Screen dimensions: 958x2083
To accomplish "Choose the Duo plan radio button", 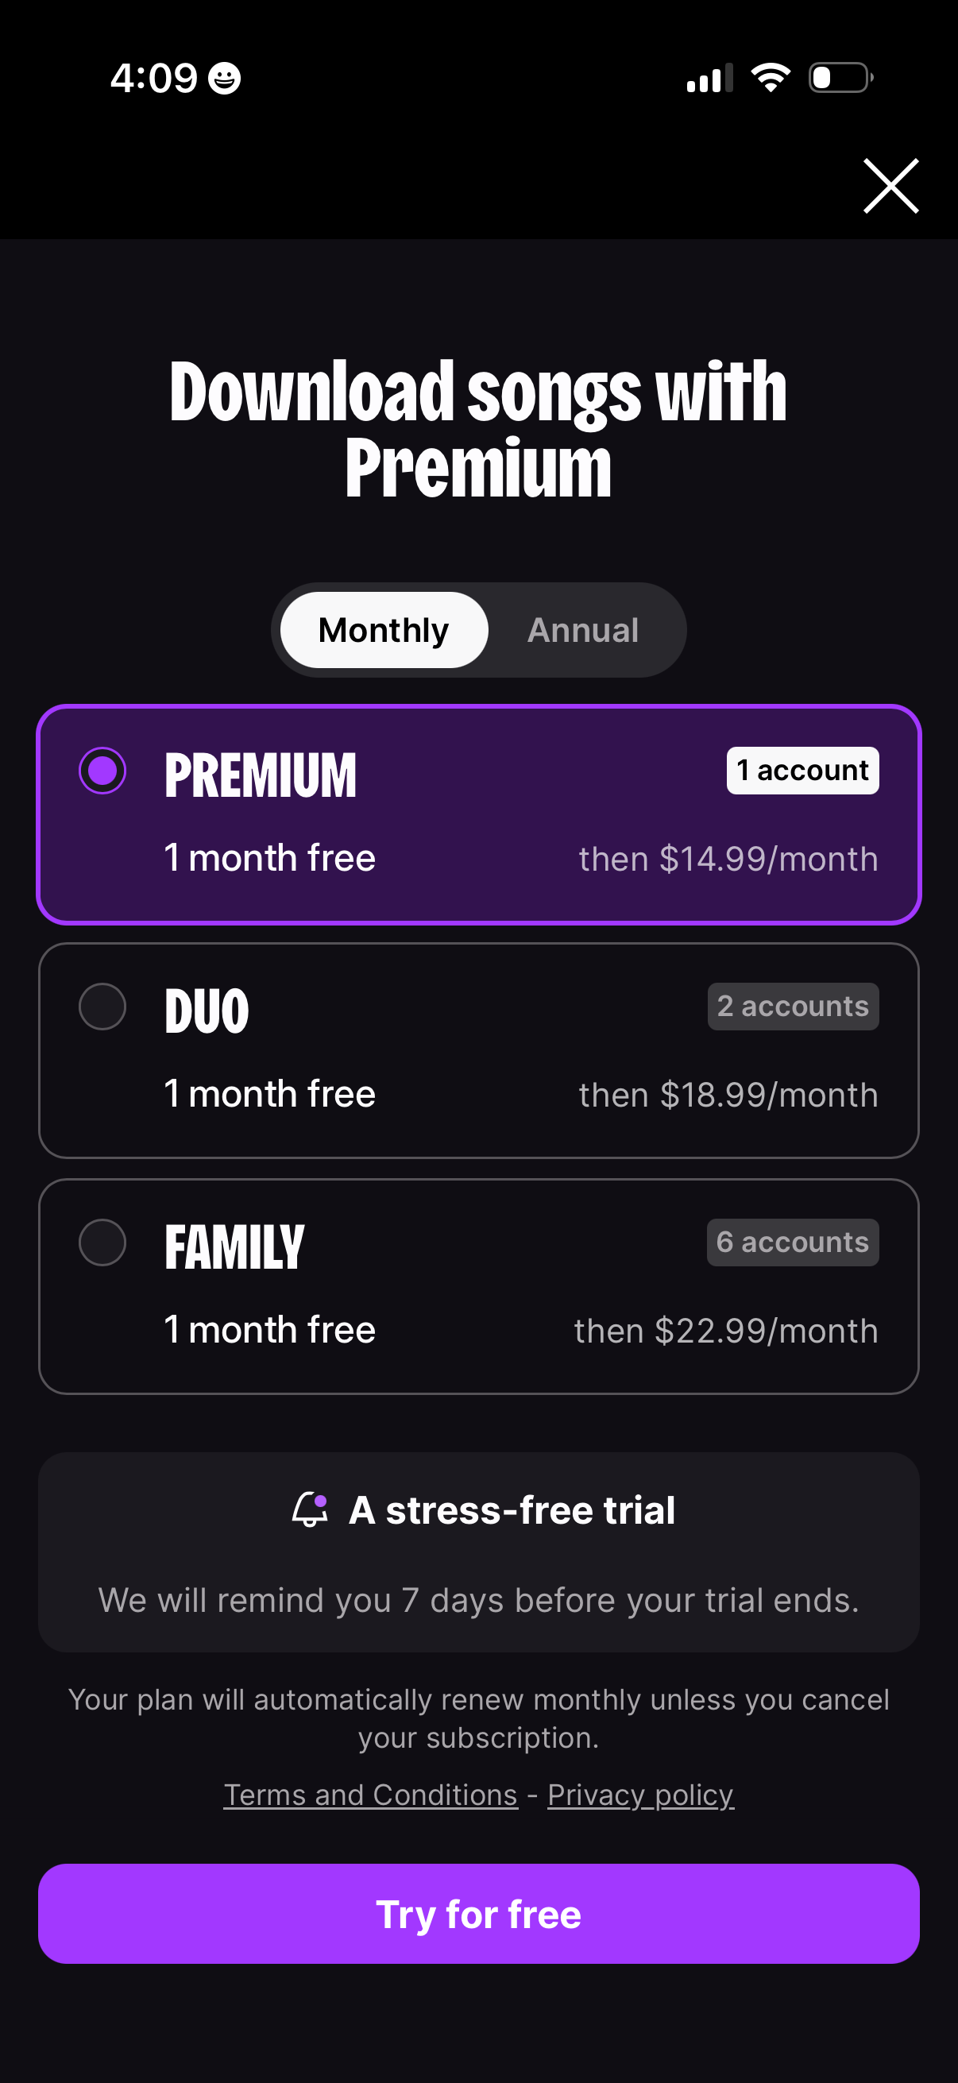I will 102,1007.
